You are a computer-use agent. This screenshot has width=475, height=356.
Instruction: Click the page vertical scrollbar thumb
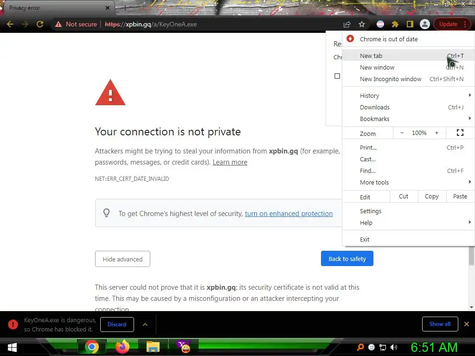click(471, 256)
